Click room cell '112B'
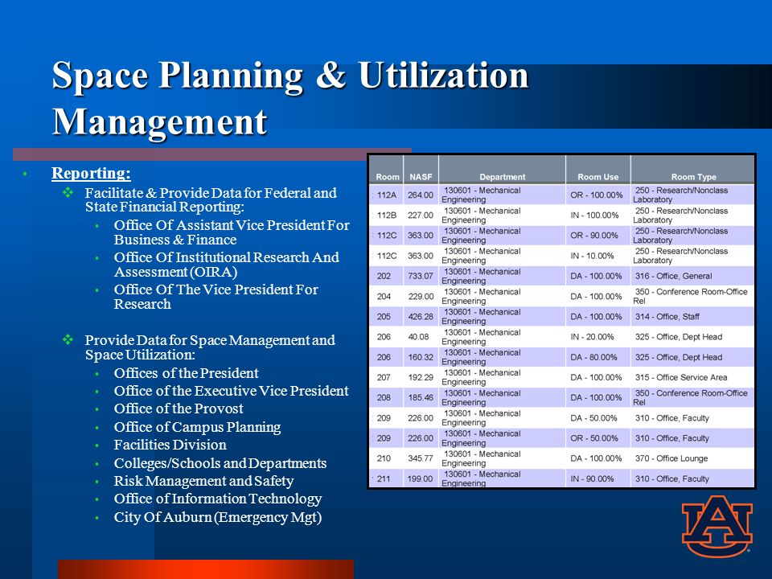This screenshot has width=772, height=579. (387, 216)
